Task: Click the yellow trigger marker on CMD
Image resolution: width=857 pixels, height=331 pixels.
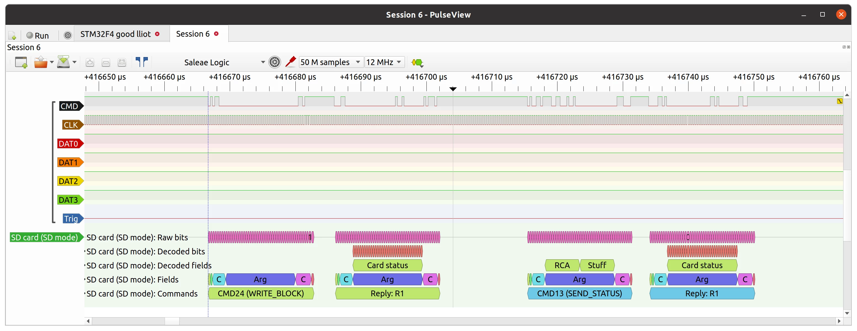Action: pyautogui.click(x=840, y=101)
